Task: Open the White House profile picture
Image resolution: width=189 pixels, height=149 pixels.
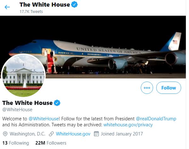Action: click(24, 76)
